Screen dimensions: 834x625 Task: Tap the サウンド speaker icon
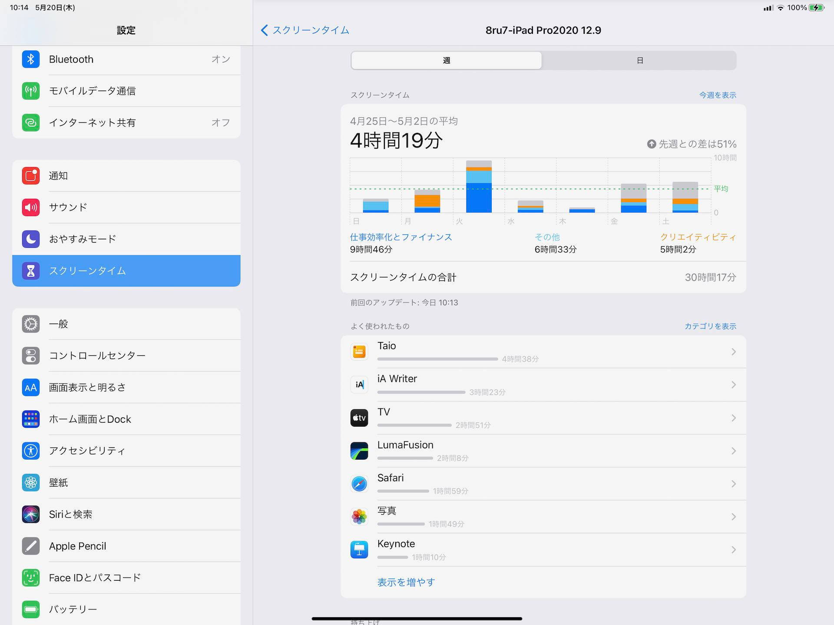pos(31,207)
